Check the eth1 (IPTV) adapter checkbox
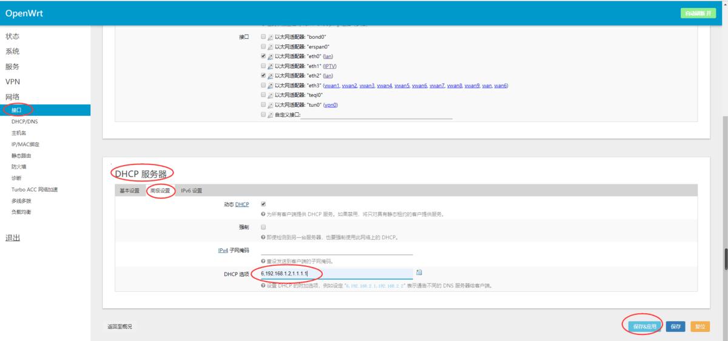Image resolution: width=728 pixels, height=341 pixels. pos(263,66)
